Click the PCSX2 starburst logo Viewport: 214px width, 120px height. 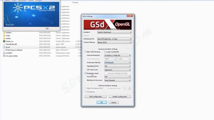(x=18, y=8)
